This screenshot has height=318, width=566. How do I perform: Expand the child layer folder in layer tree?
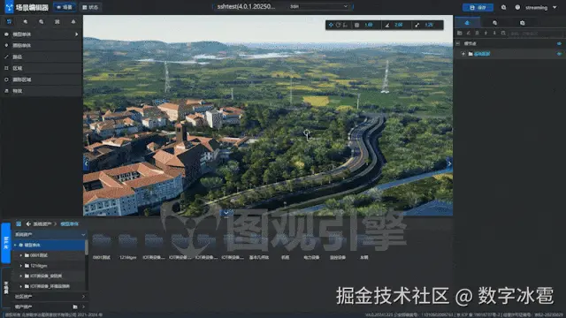[463, 54]
